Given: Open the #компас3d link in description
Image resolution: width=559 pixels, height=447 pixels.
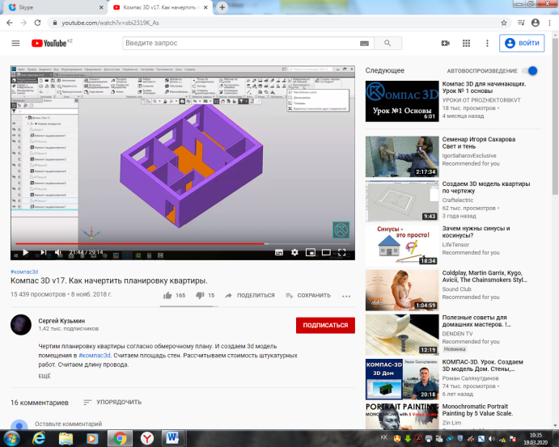Looking at the screenshot, I should click(x=95, y=356).
